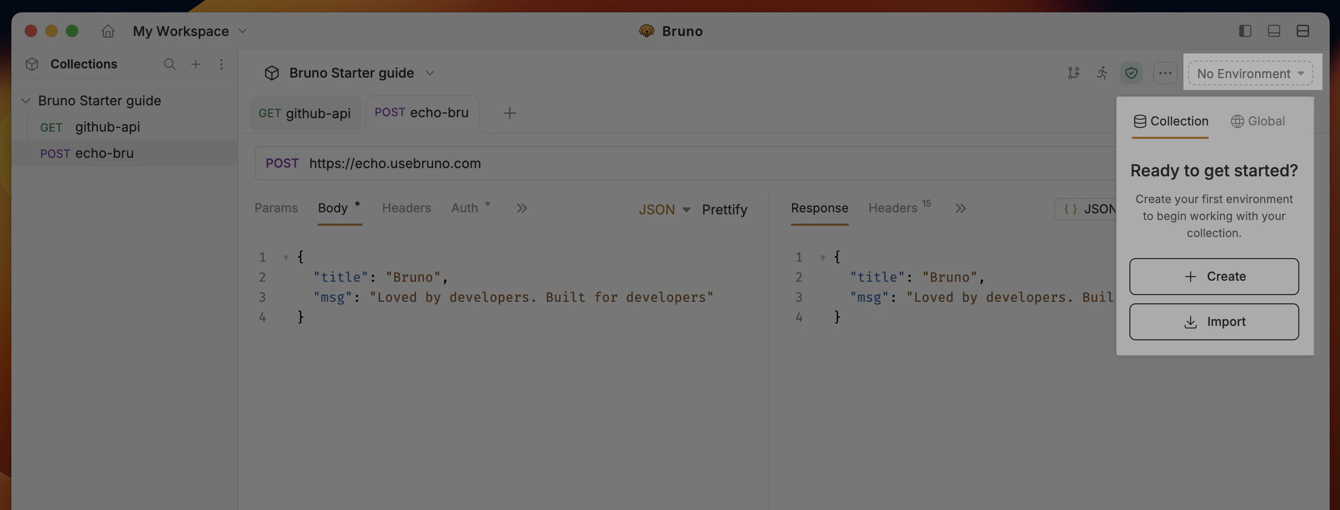Open the response JSON format selector

tap(1086, 209)
